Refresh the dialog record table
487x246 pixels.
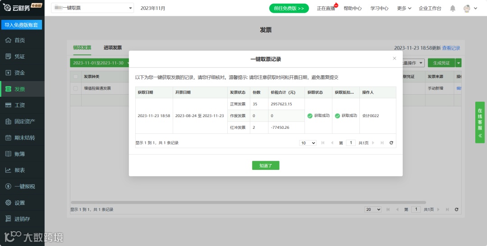point(391,143)
